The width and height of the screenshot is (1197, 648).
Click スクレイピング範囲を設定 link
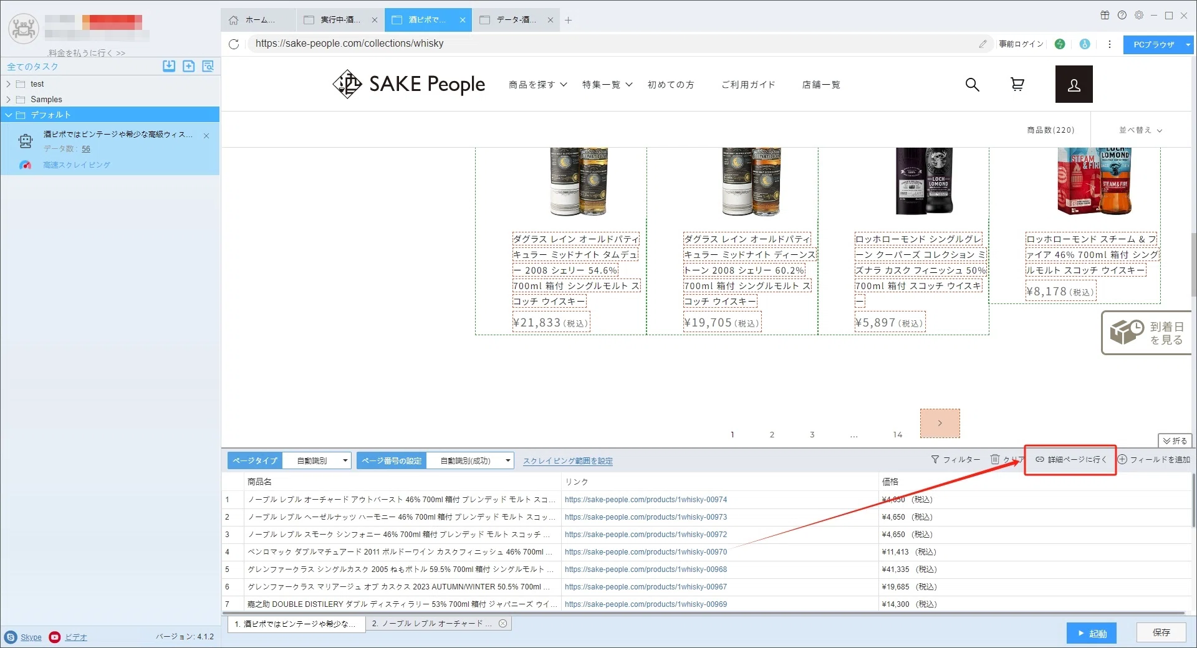coord(567,461)
